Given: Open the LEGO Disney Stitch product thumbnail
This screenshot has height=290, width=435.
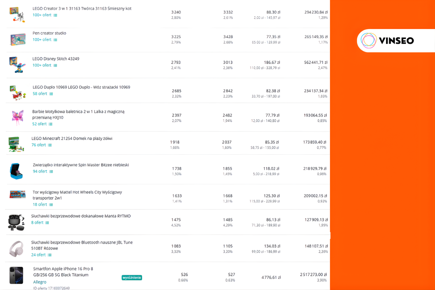Looking at the screenshot, I should [x=17, y=65].
